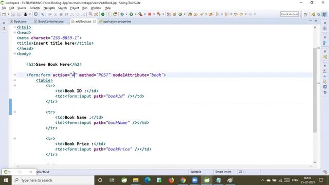Click the Save toolbar icon
The image size is (329, 185).
coord(13,14)
